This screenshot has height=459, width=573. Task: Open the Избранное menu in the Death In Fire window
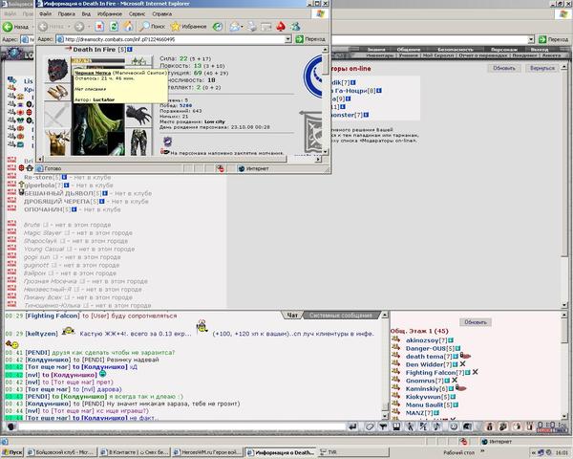click(x=110, y=14)
